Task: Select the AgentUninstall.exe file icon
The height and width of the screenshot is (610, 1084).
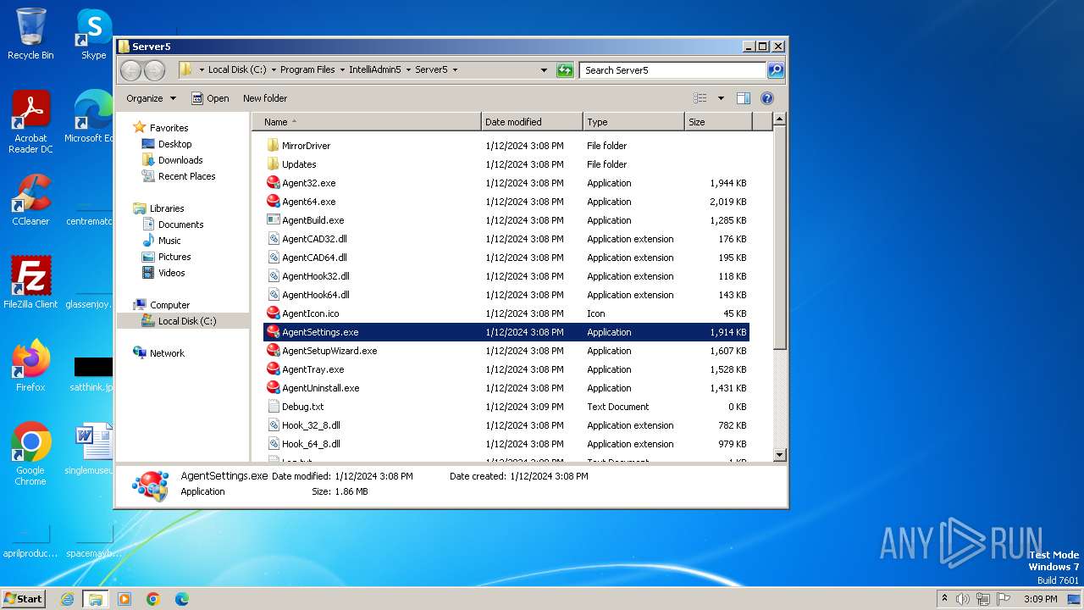Action: [x=274, y=388]
